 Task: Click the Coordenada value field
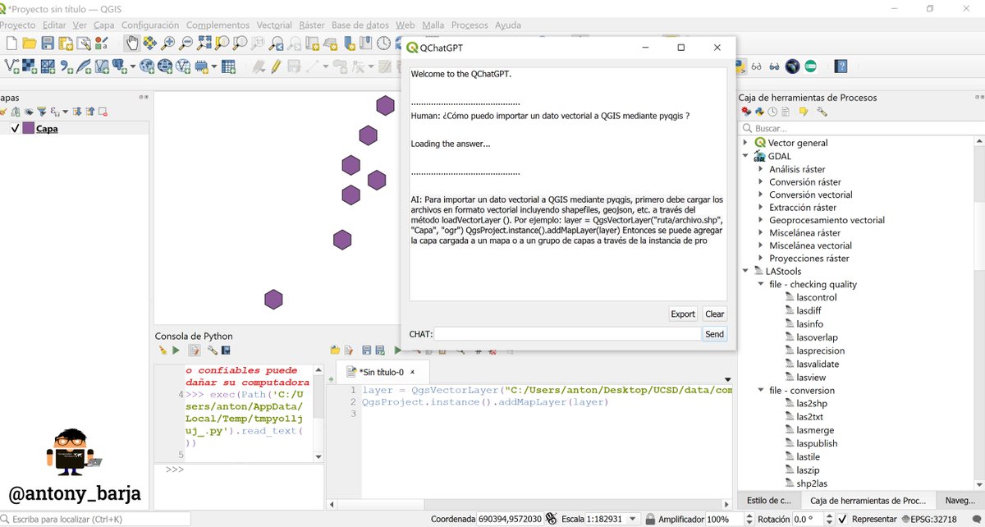pos(510,519)
